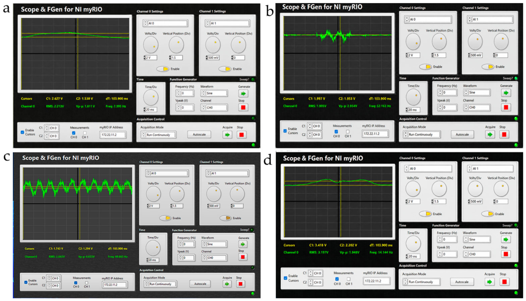This screenshot has width=526, height=301.
Task: Click red Acquisition Stop button in panel c
Action: click(x=240, y=284)
